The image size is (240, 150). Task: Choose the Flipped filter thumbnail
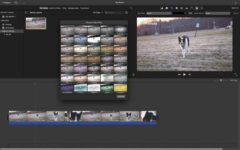[80, 30]
